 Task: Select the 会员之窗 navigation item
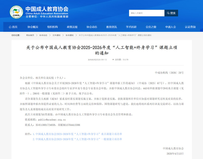(x=151, y=27)
